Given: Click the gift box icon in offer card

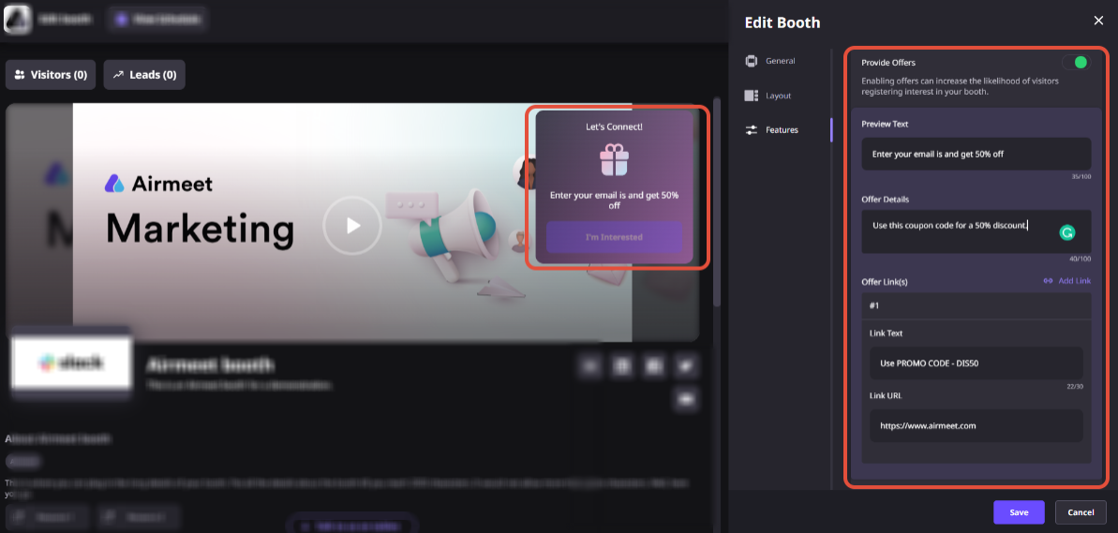Looking at the screenshot, I should tap(614, 159).
